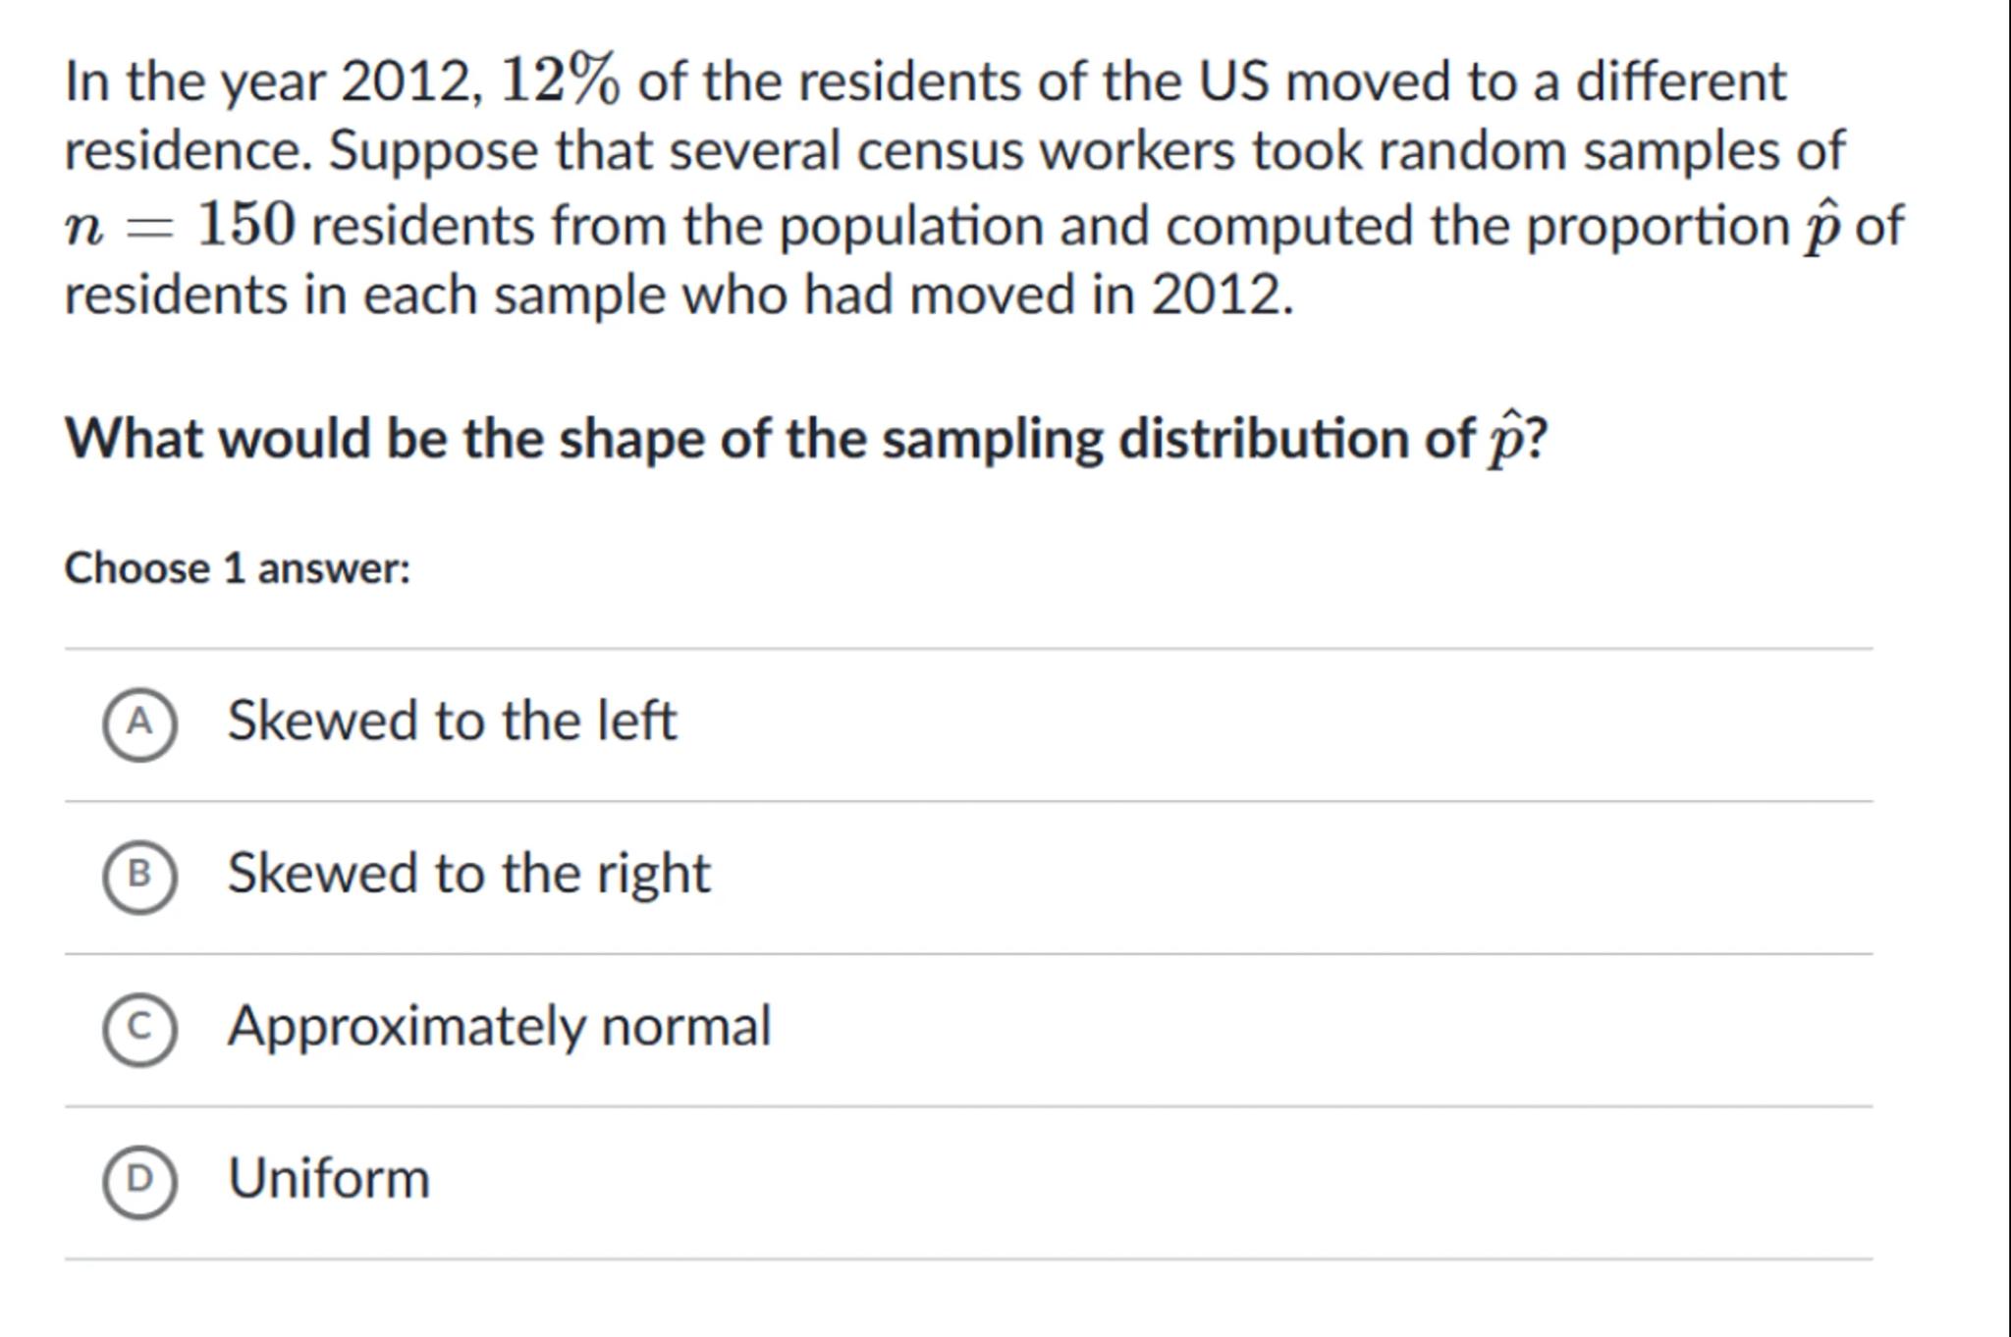Click the vertical bar at right edge
Screen dimensions: 2011x1337
point(2007,668)
